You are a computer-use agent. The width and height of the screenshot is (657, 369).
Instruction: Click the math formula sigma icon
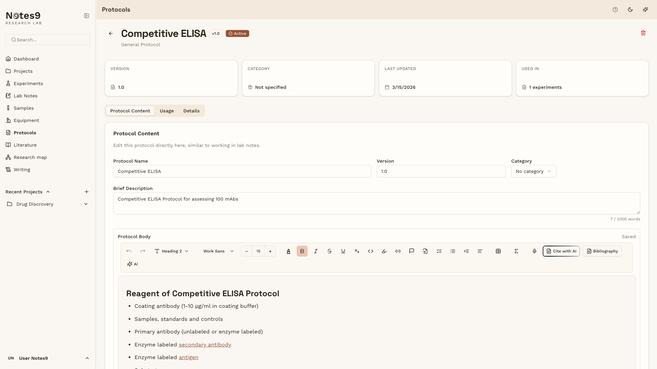tap(516, 251)
